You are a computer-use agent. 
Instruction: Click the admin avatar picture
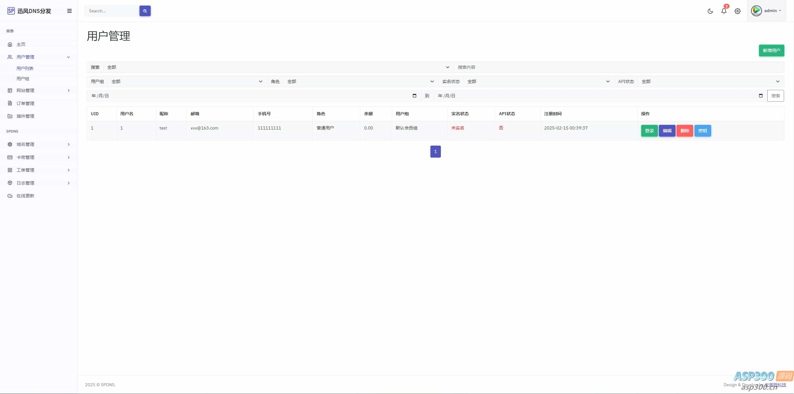(756, 11)
